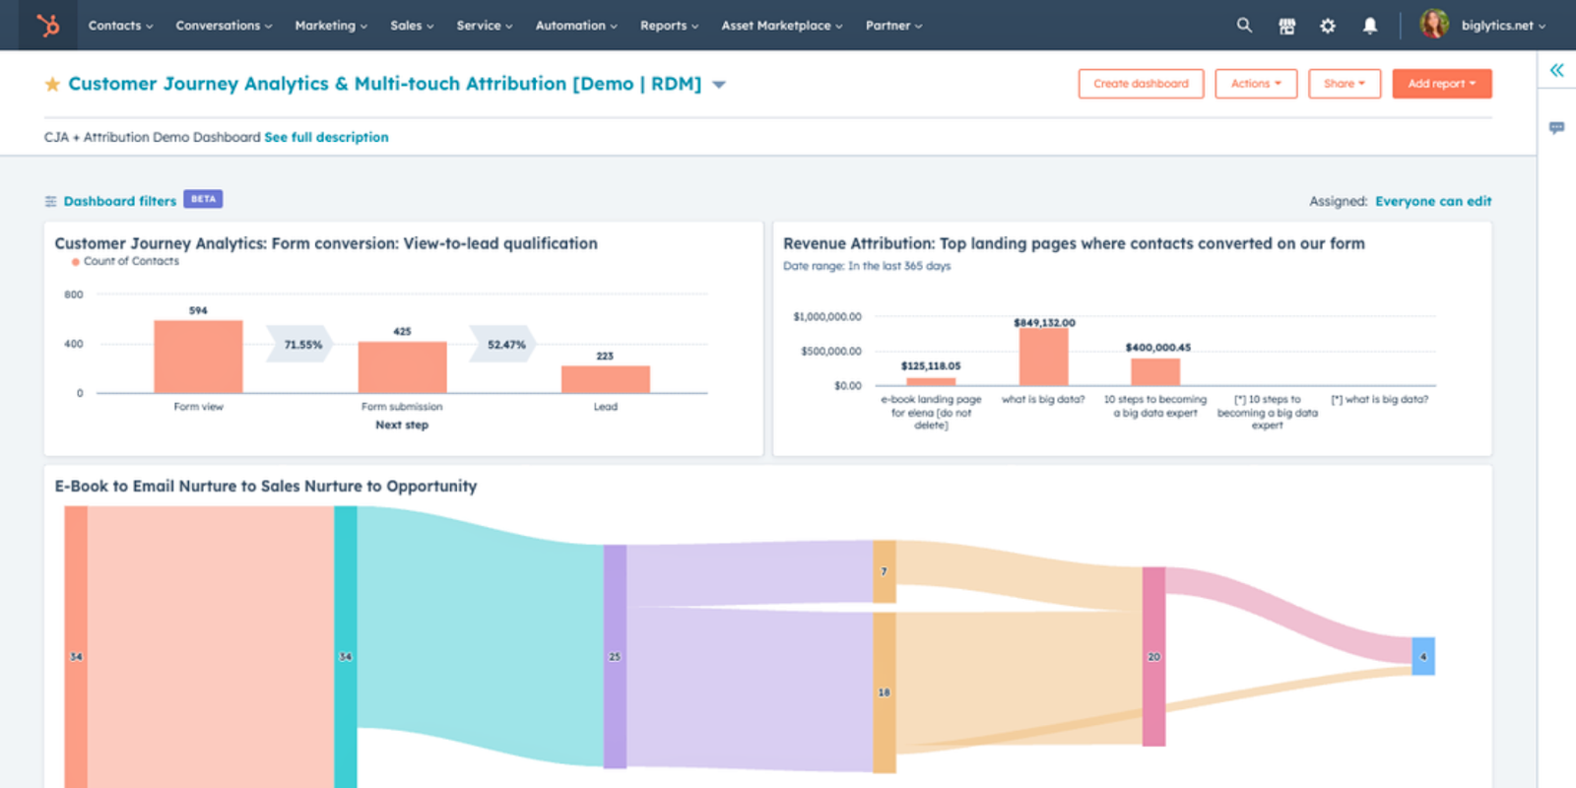Open the Automation menu

pos(576,26)
